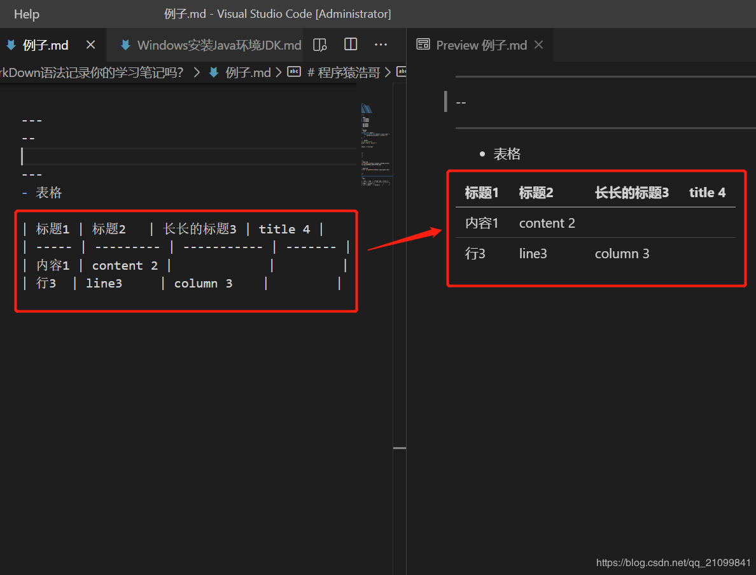Place cursor on the empty current editor line
Screen dimensions: 756x575
[x=188, y=156]
